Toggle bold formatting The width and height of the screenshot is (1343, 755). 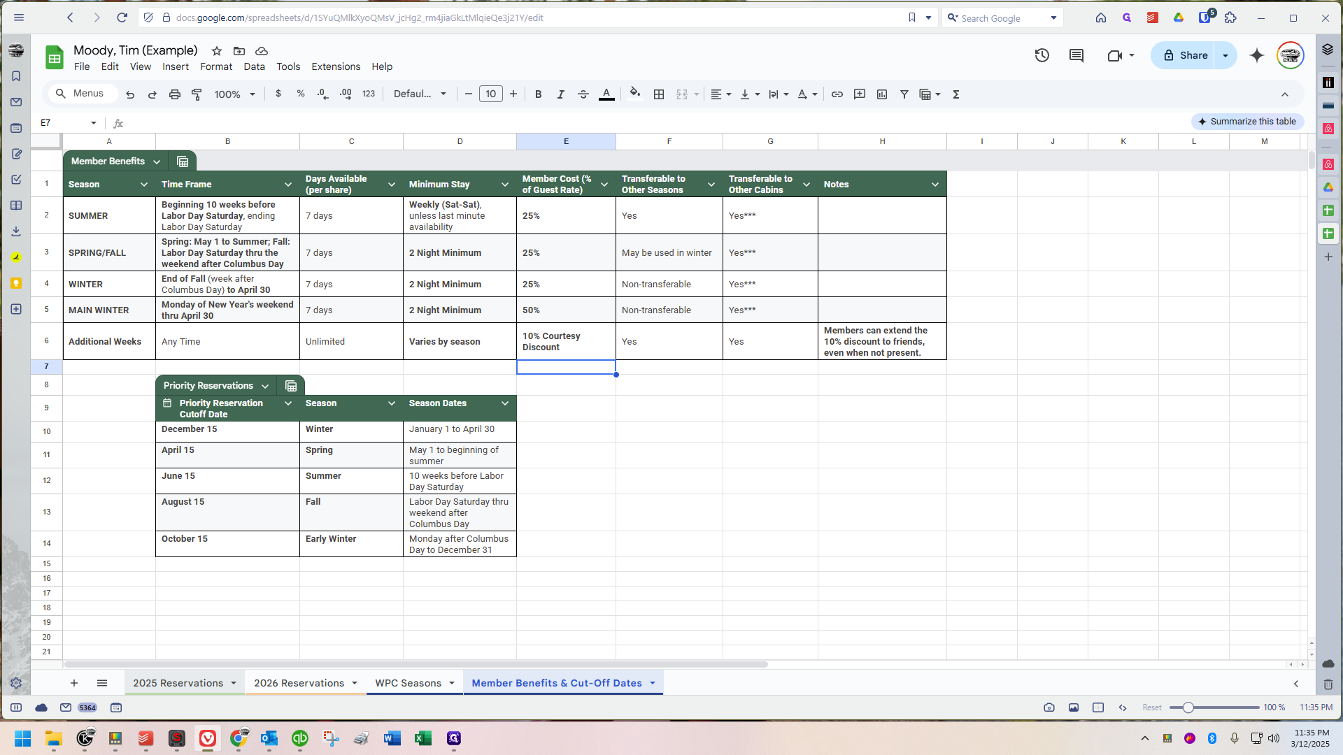[x=538, y=94]
